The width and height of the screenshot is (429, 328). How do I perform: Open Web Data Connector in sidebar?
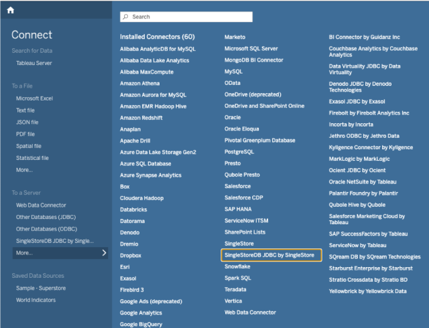[41, 206]
